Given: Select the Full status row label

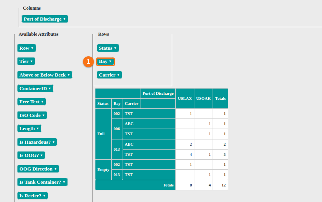Looking at the screenshot, I should 103,134.
